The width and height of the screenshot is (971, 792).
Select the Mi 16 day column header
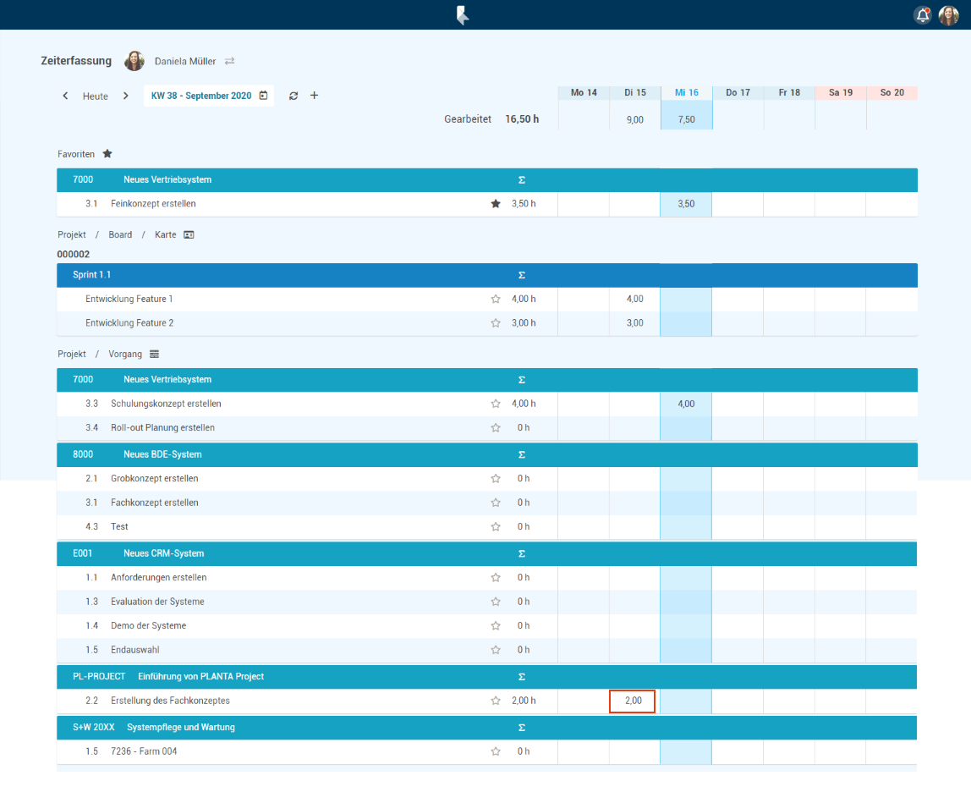tap(686, 92)
